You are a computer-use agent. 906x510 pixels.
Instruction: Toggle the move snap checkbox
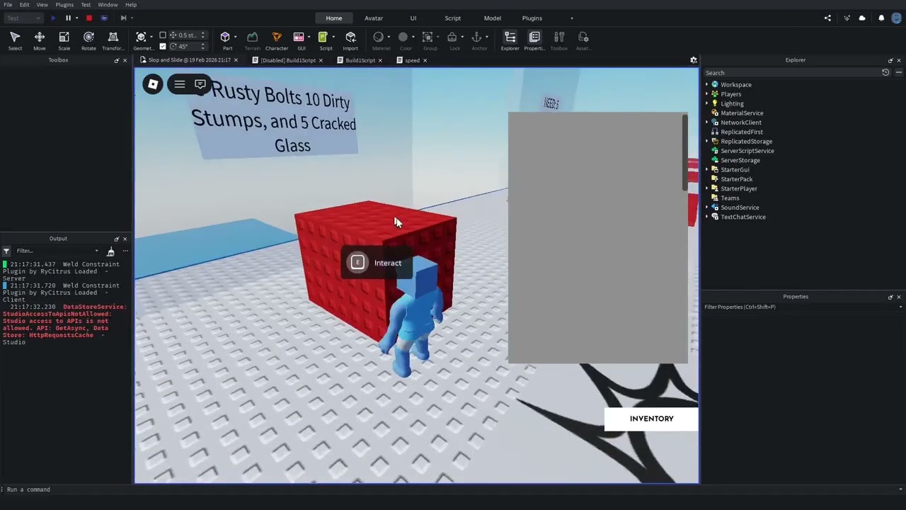[x=163, y=35]
